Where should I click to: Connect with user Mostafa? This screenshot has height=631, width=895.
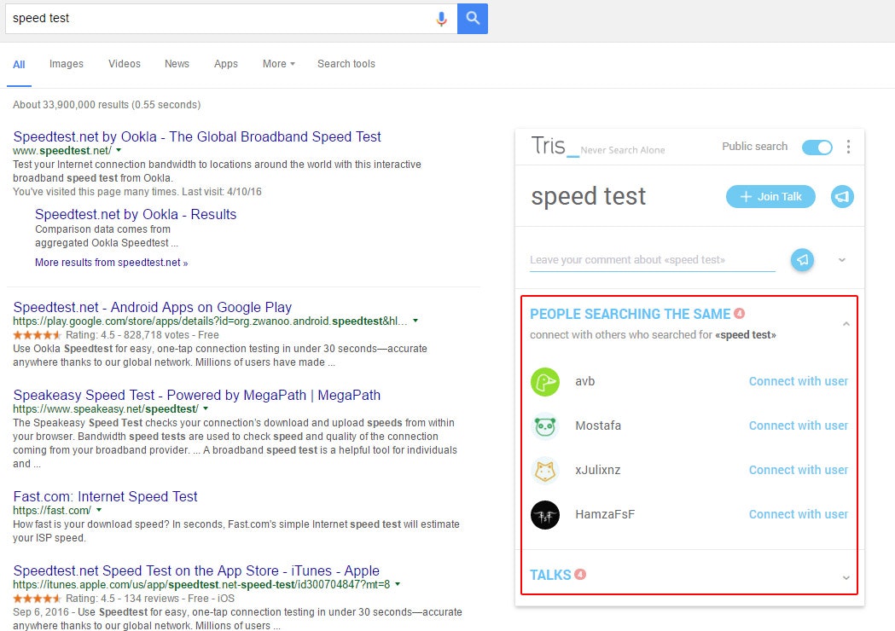coord(798,425)
